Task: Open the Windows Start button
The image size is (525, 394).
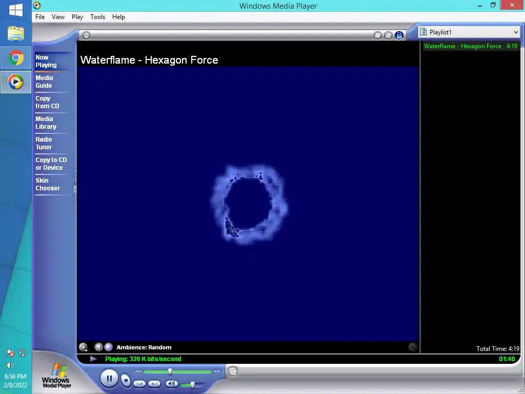Action: point(16,10)
